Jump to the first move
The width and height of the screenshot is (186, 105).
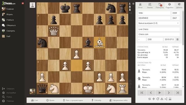(x=142, y=93)
